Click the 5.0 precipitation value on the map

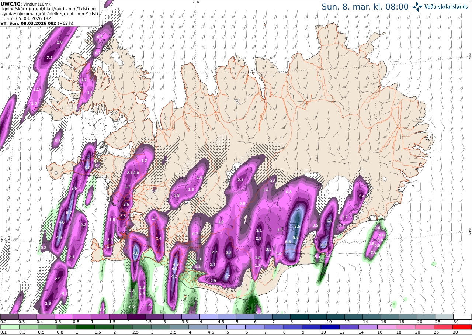click(x=87, y=168)
